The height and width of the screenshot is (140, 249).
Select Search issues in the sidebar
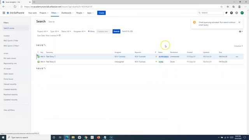pyautogui.click(x=16, y=28)
